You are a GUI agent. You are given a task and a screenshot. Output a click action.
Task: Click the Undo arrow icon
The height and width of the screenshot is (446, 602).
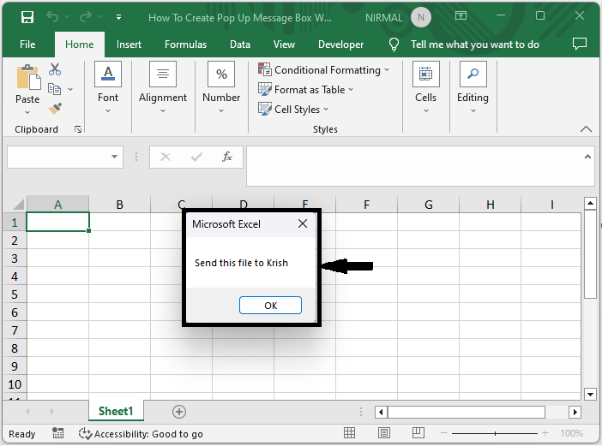[x=52, y=17]
